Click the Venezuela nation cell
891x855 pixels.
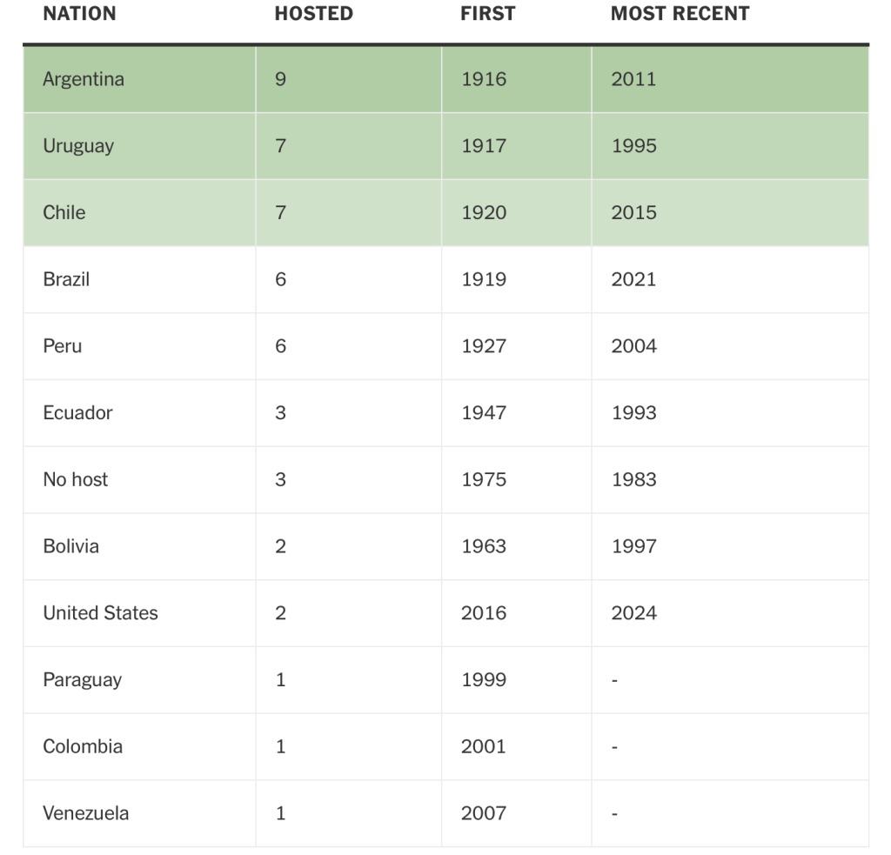(x=85, y=813)
